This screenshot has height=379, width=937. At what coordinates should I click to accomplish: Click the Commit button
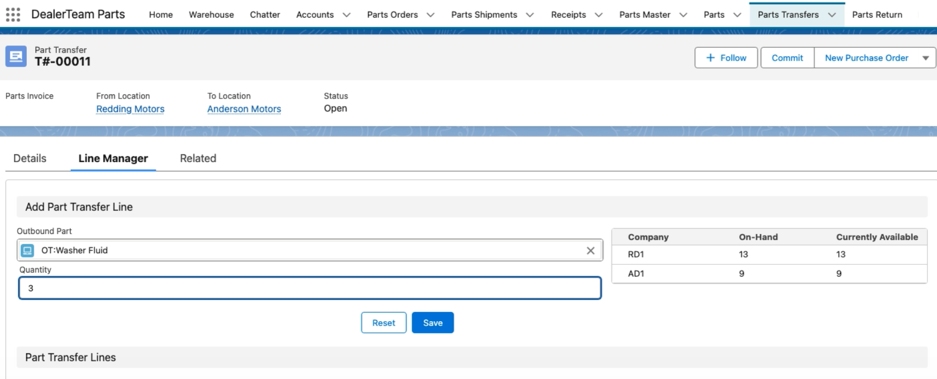[787, 58]
